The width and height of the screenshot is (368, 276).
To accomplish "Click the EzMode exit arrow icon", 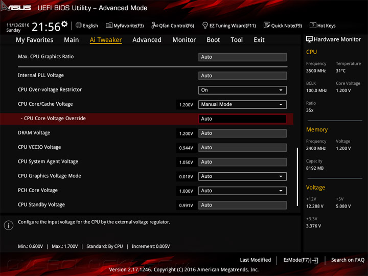I will point(315,260).
